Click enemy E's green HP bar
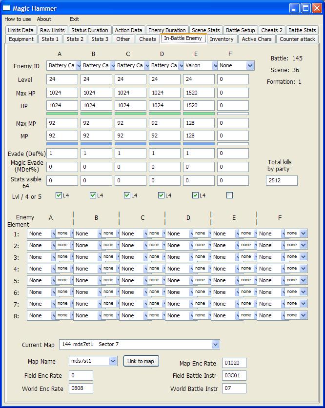The image size is (325, 408). pyautogui.click(x=199, y=114)
